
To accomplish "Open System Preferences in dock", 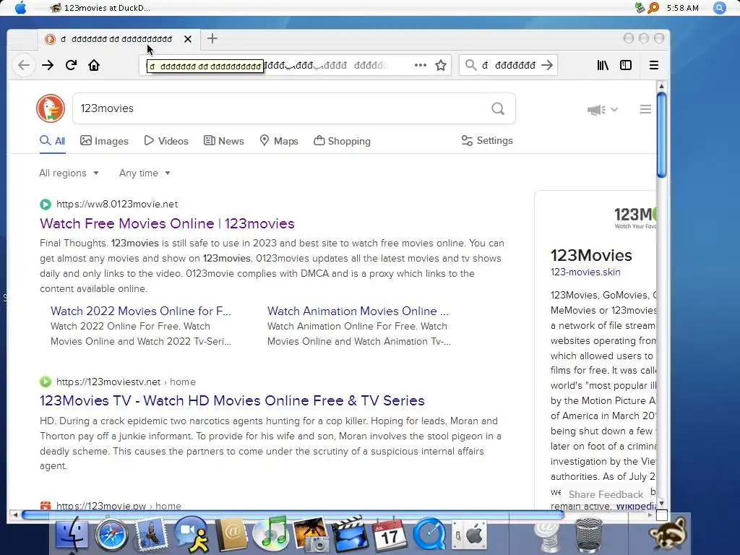I will coord(469,535).
